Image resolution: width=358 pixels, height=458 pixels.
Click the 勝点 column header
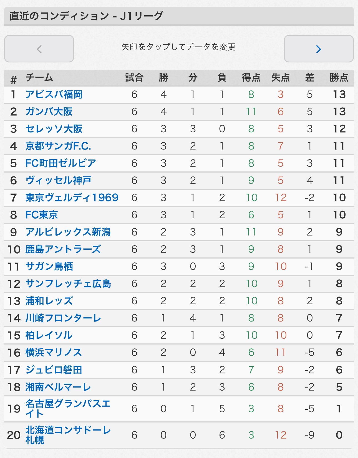[x=339, y=78]
